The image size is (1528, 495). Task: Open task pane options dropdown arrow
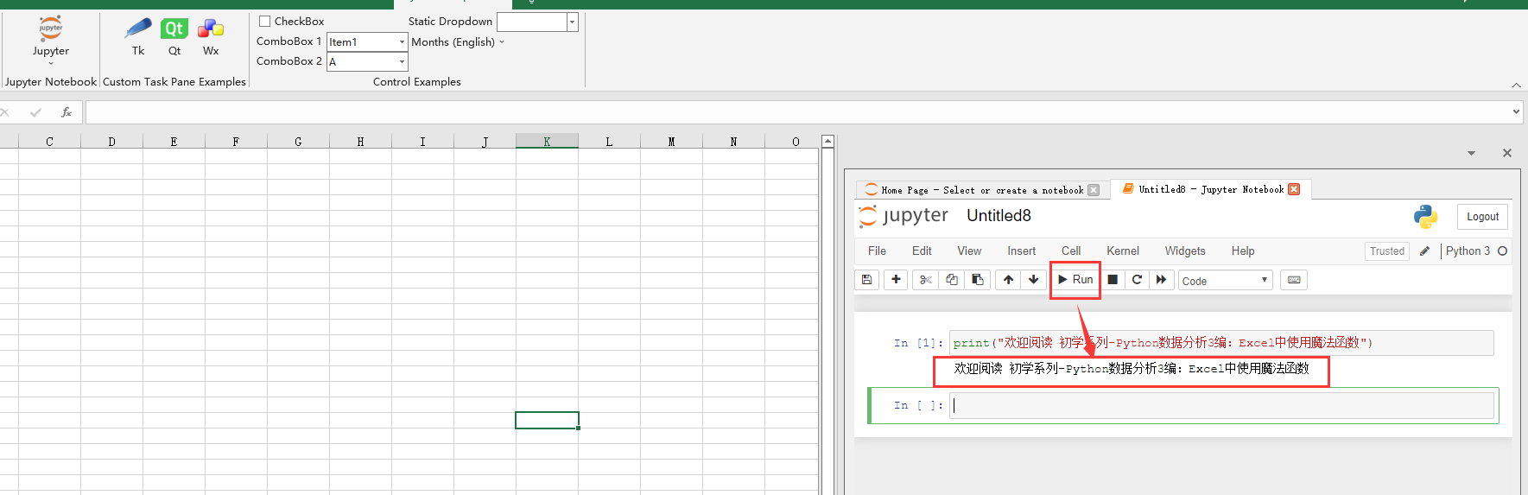[1471, 153]
